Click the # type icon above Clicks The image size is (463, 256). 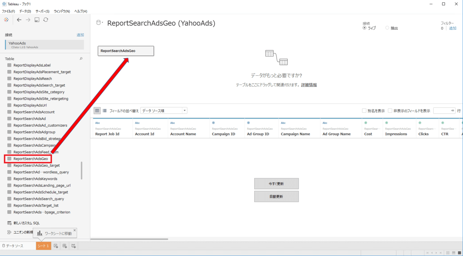coord(420,123)
